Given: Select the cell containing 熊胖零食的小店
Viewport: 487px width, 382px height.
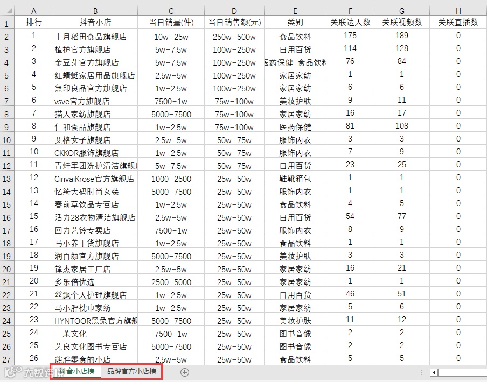Looking at the screenshot, I should pyautogui.click(x=95, y=358).
